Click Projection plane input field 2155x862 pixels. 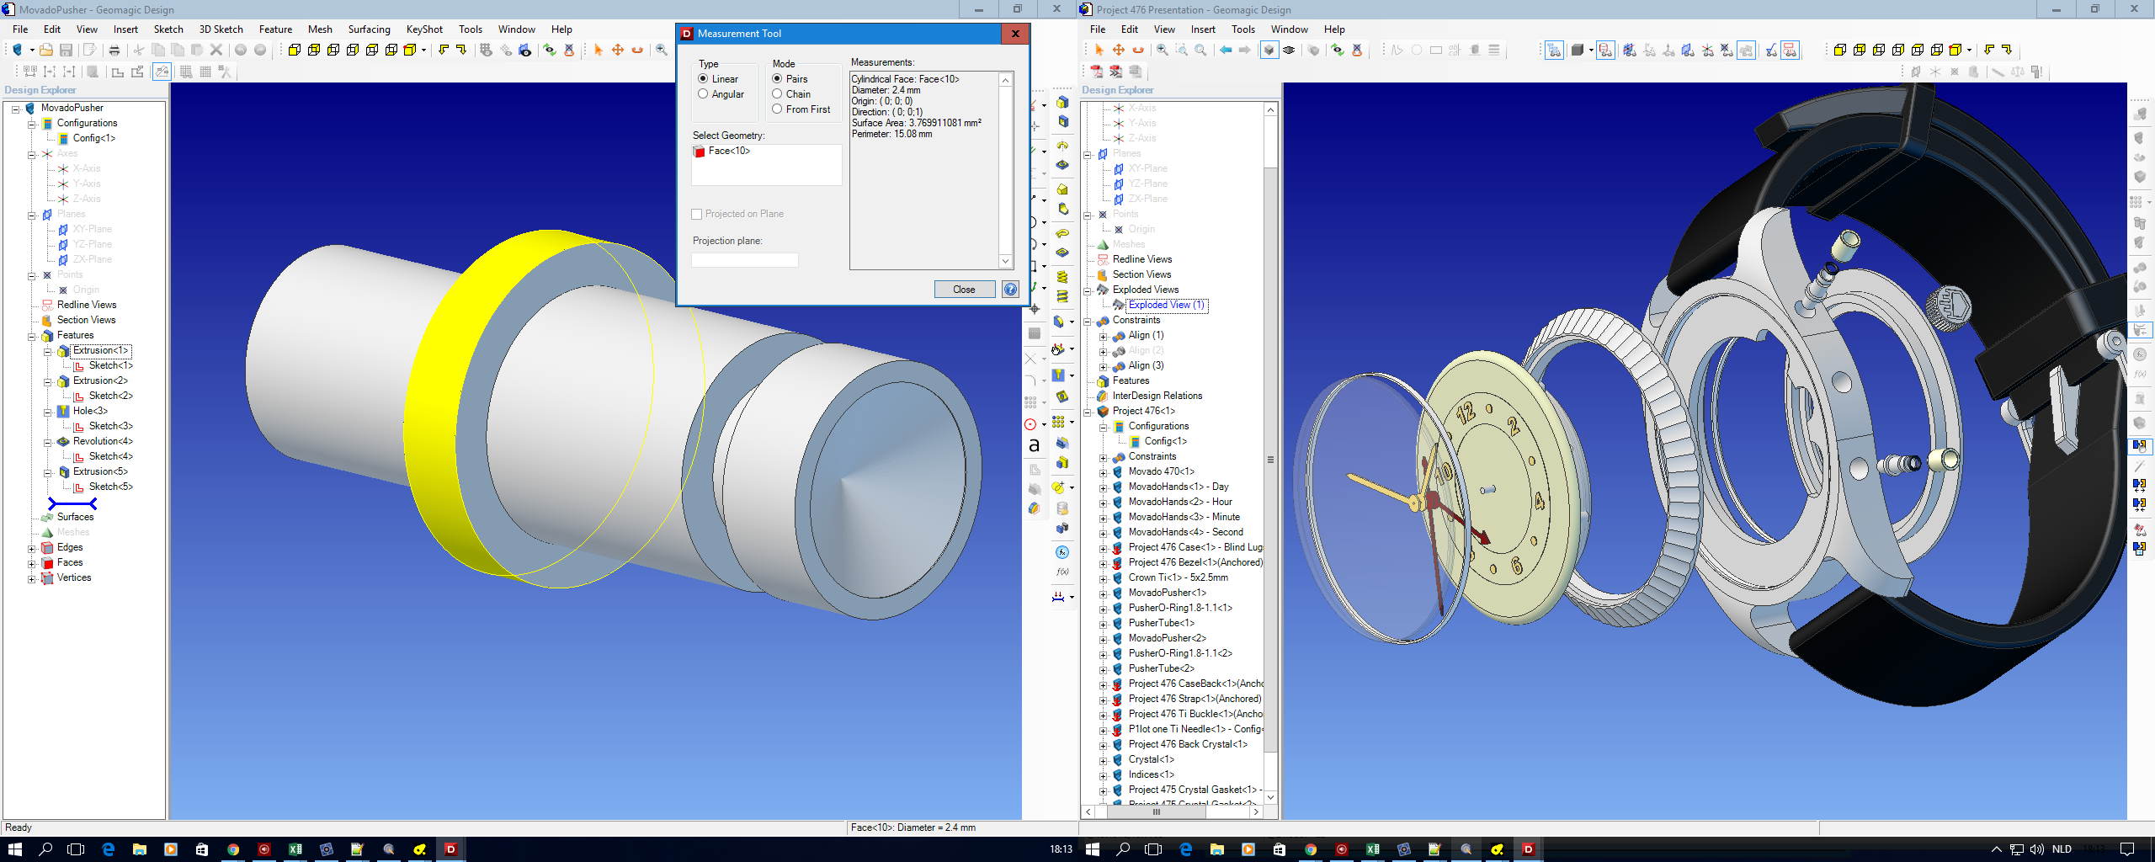(744, 260)
